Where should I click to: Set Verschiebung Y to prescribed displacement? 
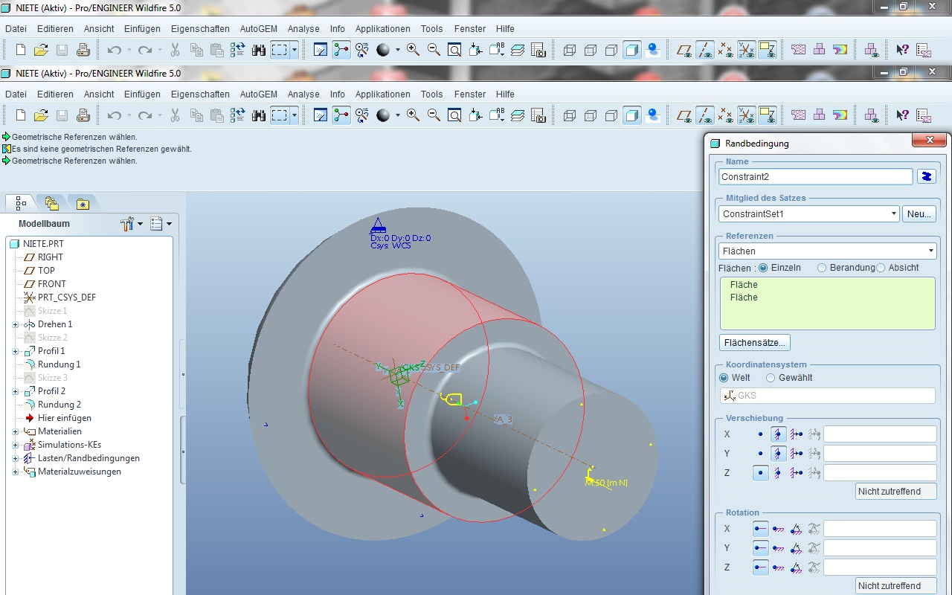click(797, 454)
